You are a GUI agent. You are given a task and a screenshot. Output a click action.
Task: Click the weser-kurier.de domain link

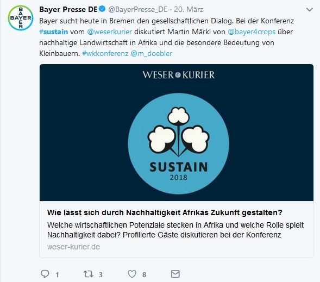(73, 247)
